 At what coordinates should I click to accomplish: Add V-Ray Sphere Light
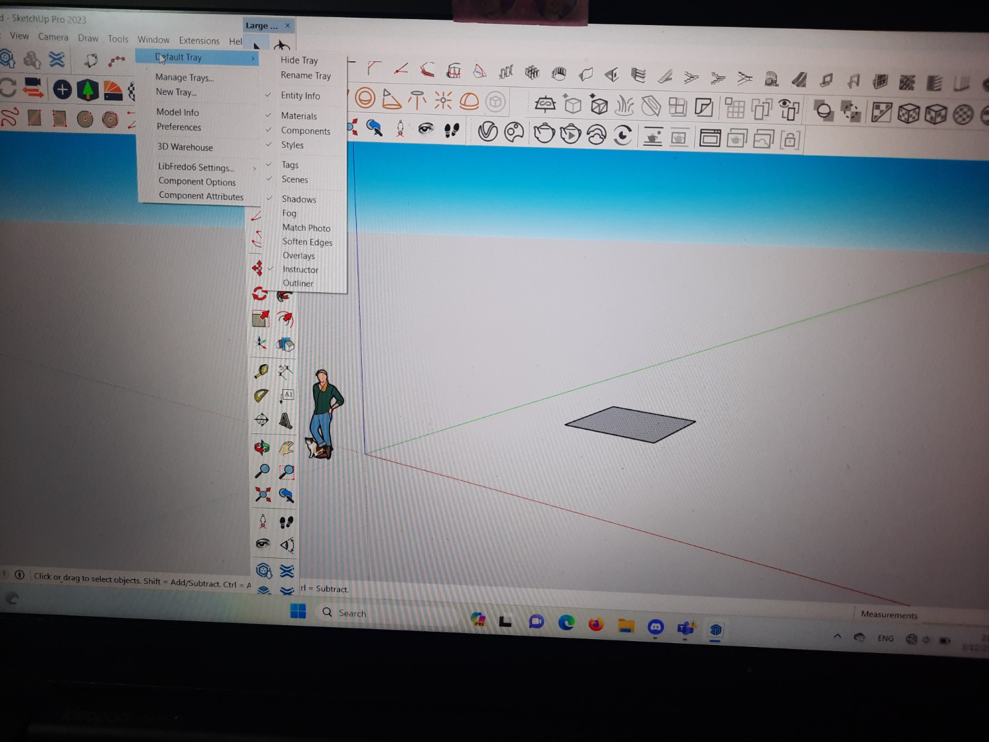[x=365, y=99]
